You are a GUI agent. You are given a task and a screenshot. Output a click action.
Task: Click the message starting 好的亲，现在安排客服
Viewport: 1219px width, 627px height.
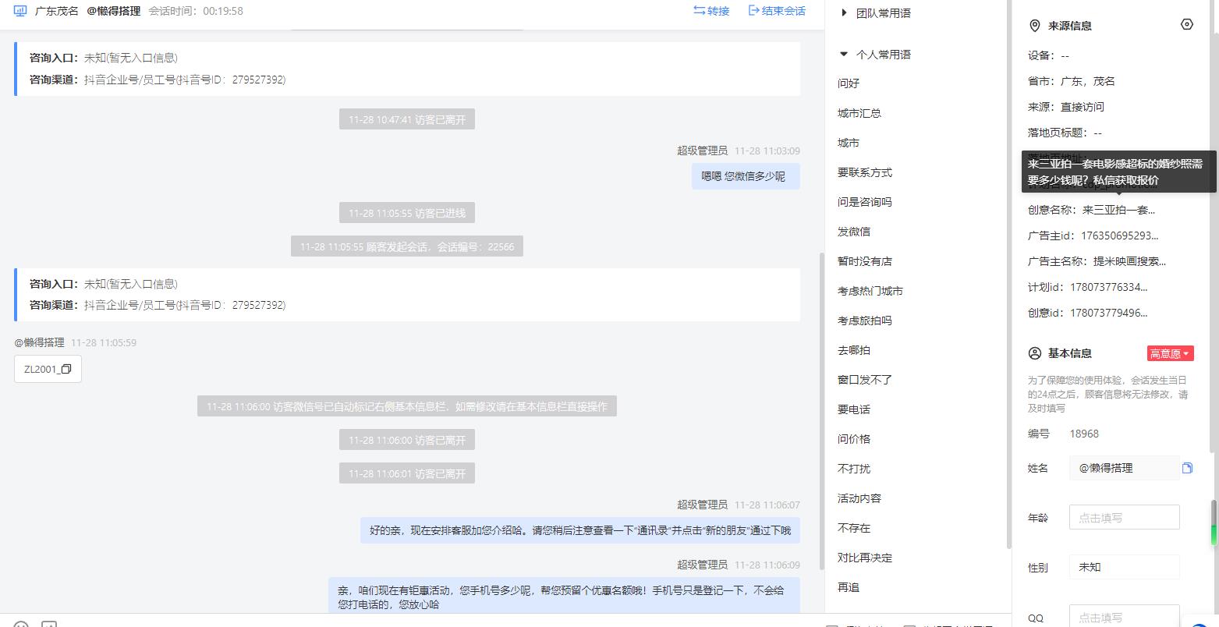click(x=579, y=530)
